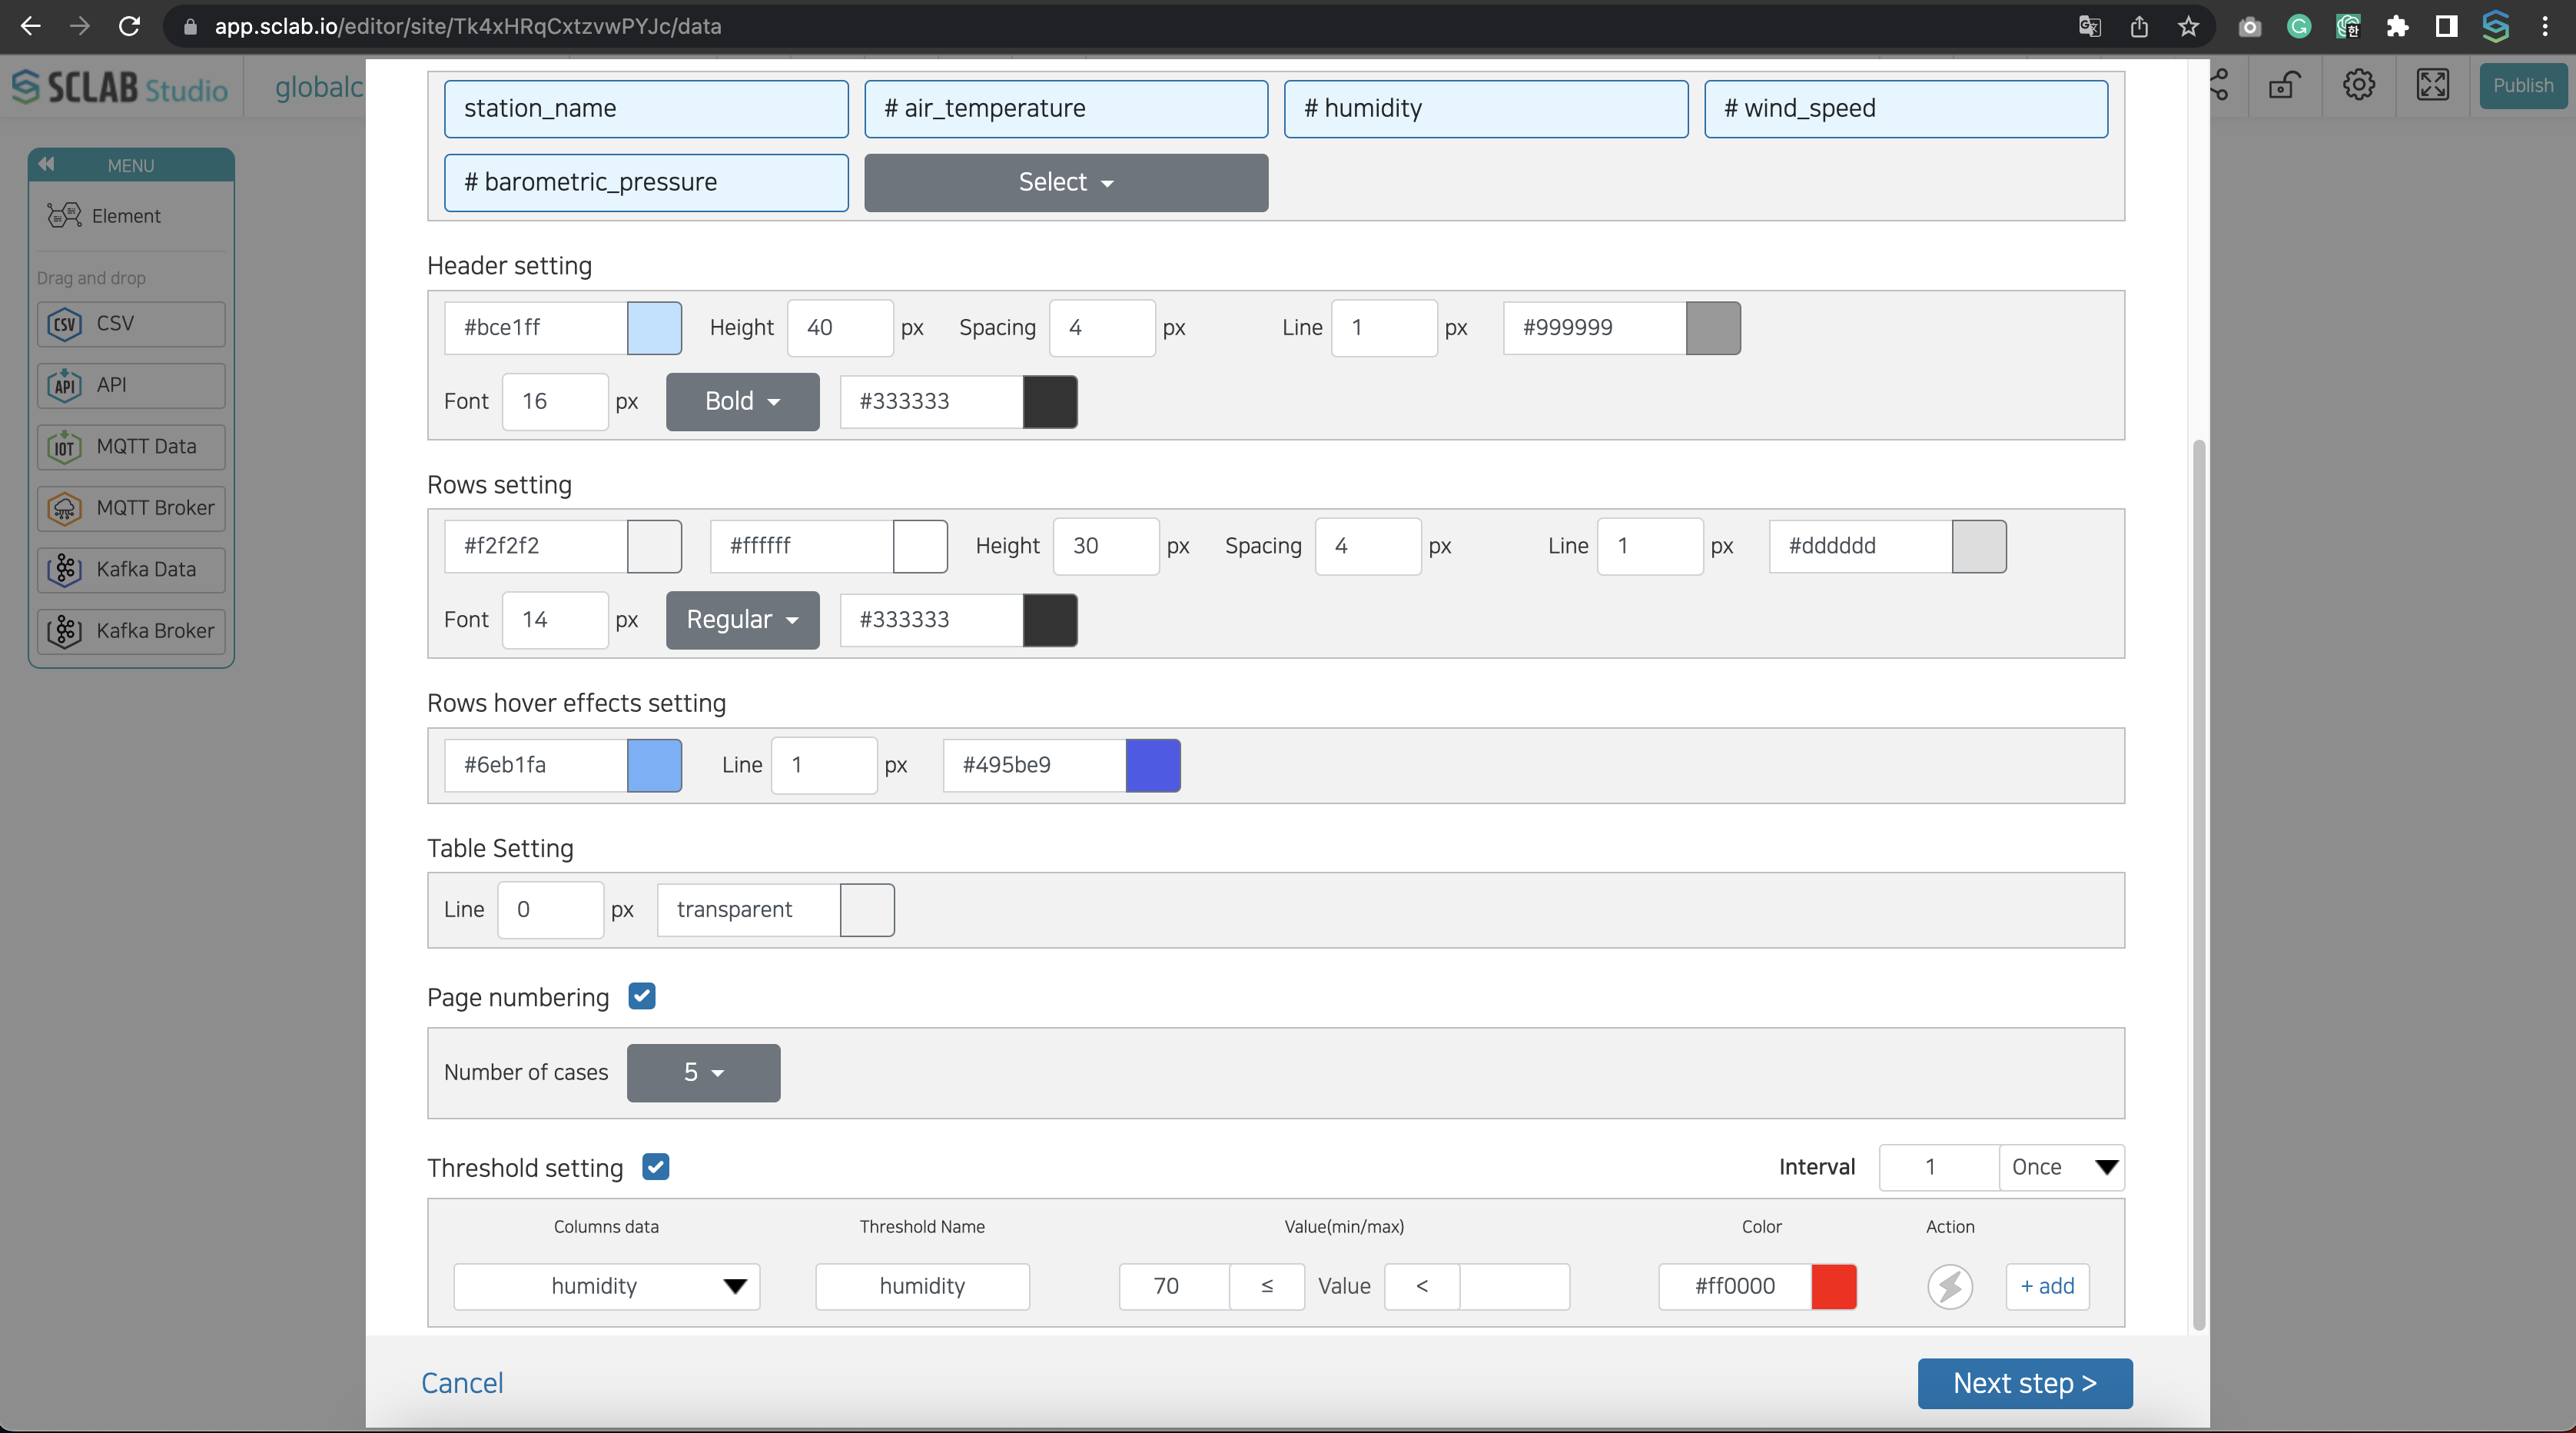Open the Grammarly extension icon
The image size is (2576, 1433).
[2299, 26]
